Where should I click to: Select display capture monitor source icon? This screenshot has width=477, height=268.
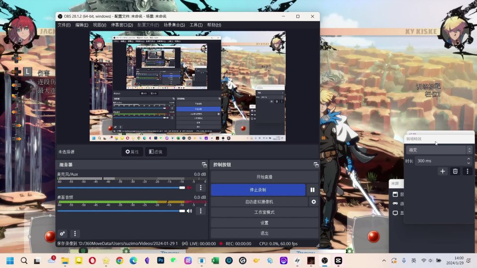(395, 213)
